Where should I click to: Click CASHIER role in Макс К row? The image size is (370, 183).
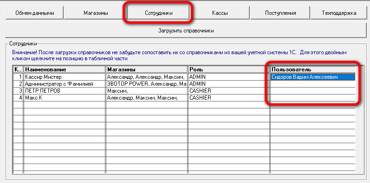(x=229, y=98)
